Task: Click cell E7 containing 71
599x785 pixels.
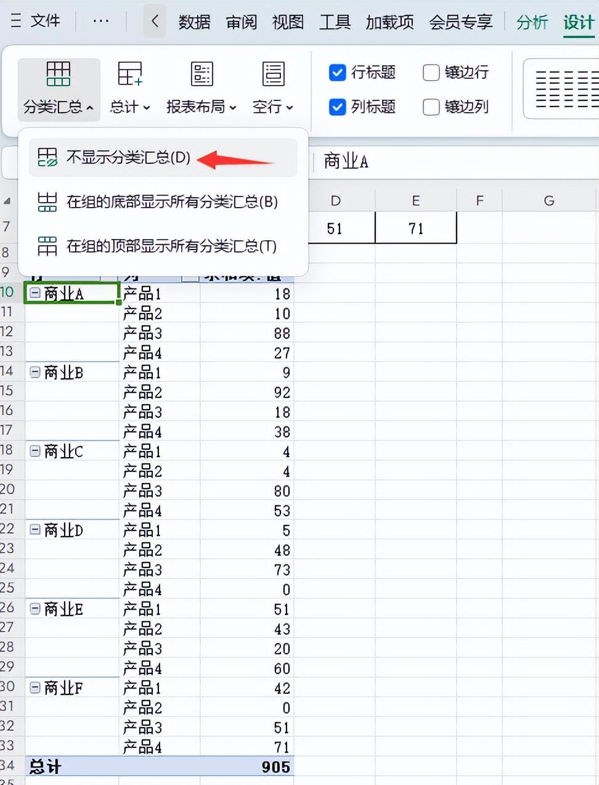Action: pos(416,228)
